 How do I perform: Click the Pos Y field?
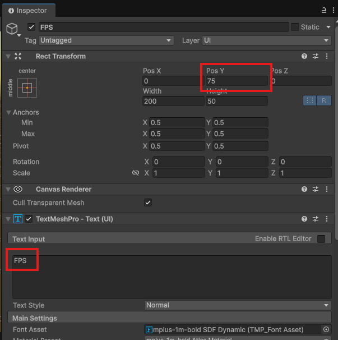tap(236, 81)
